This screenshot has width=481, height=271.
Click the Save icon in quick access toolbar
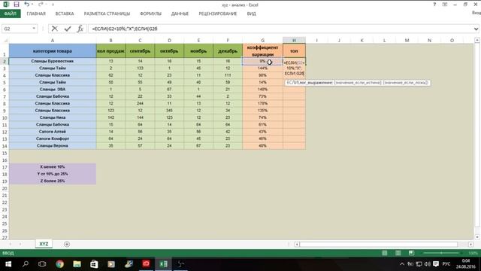17,5
